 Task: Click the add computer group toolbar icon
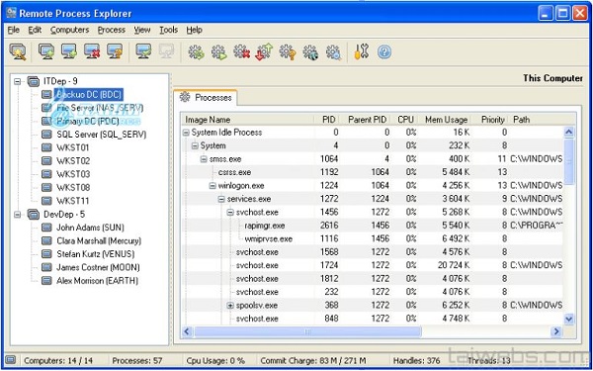(x=46, y=51)
